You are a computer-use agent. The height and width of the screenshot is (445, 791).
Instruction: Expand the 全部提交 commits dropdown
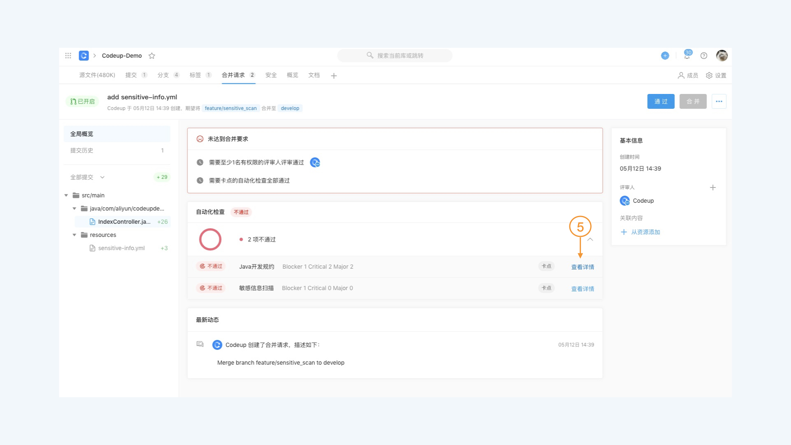(x=102, y=177)
